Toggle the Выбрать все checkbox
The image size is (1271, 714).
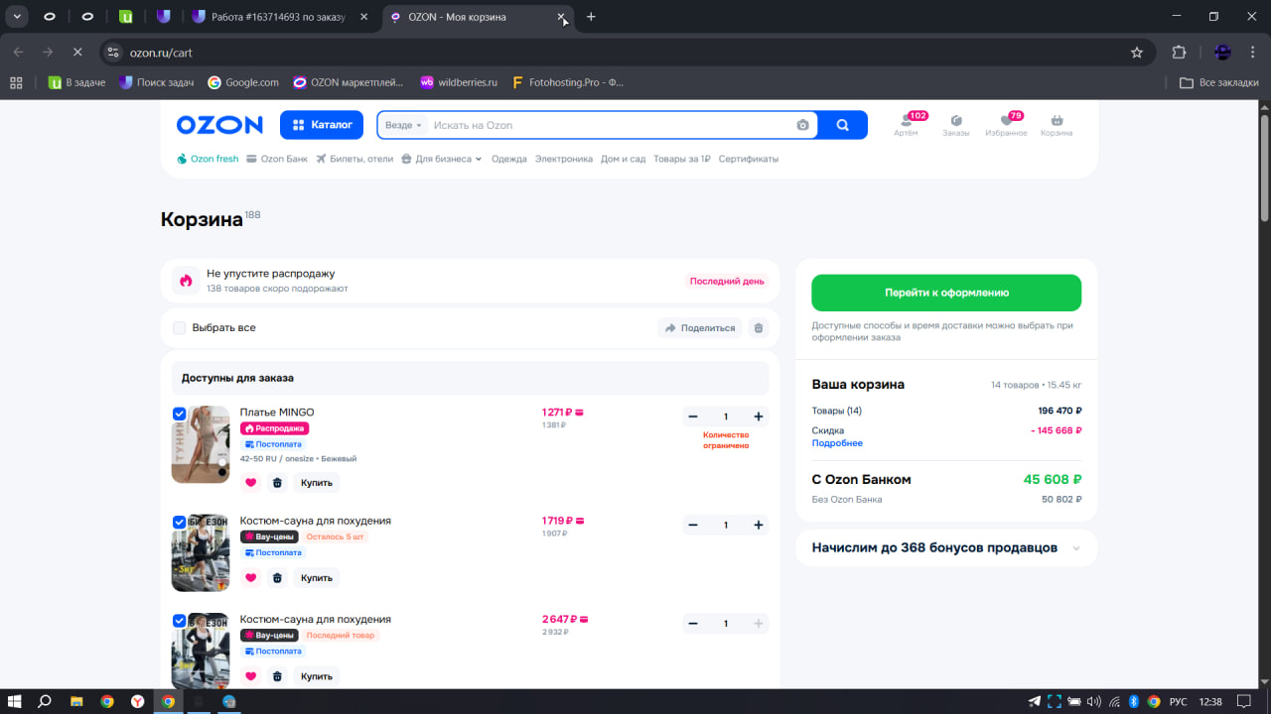[x=180, y=328]
